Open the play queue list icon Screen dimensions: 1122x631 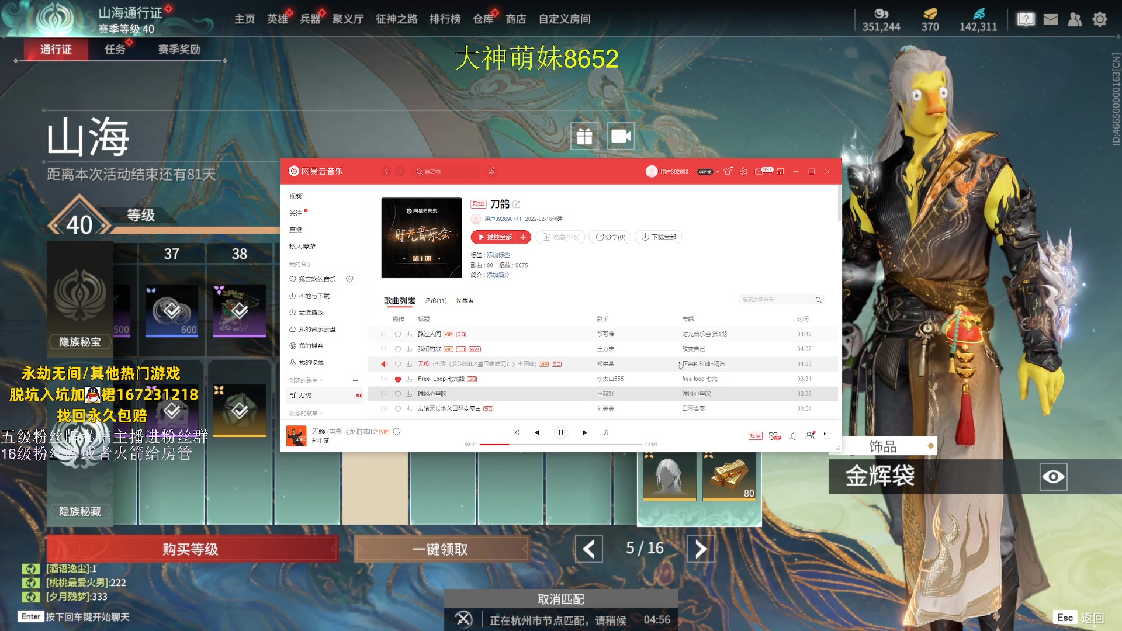(827, 436)
